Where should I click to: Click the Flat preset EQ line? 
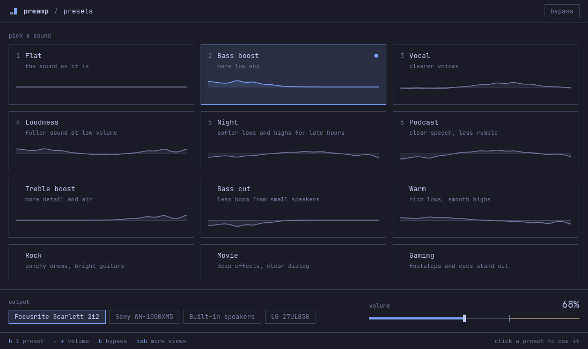point(101,87)
